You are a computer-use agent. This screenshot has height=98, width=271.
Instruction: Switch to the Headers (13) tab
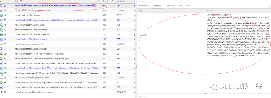pyautogui.click(x=144, y=6)
